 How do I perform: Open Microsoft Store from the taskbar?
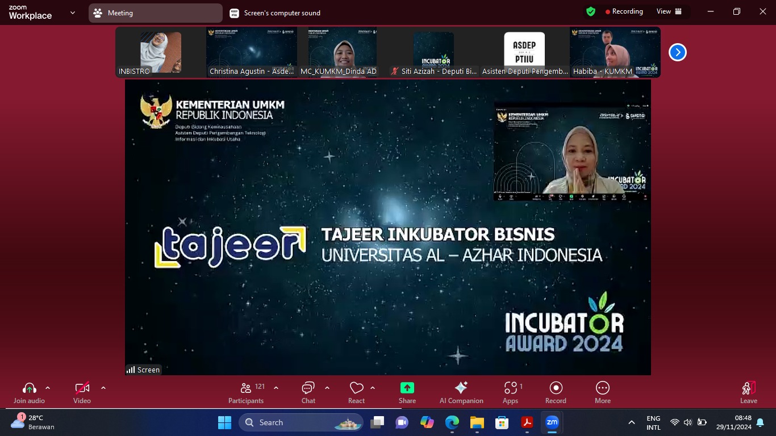point(502,422)
